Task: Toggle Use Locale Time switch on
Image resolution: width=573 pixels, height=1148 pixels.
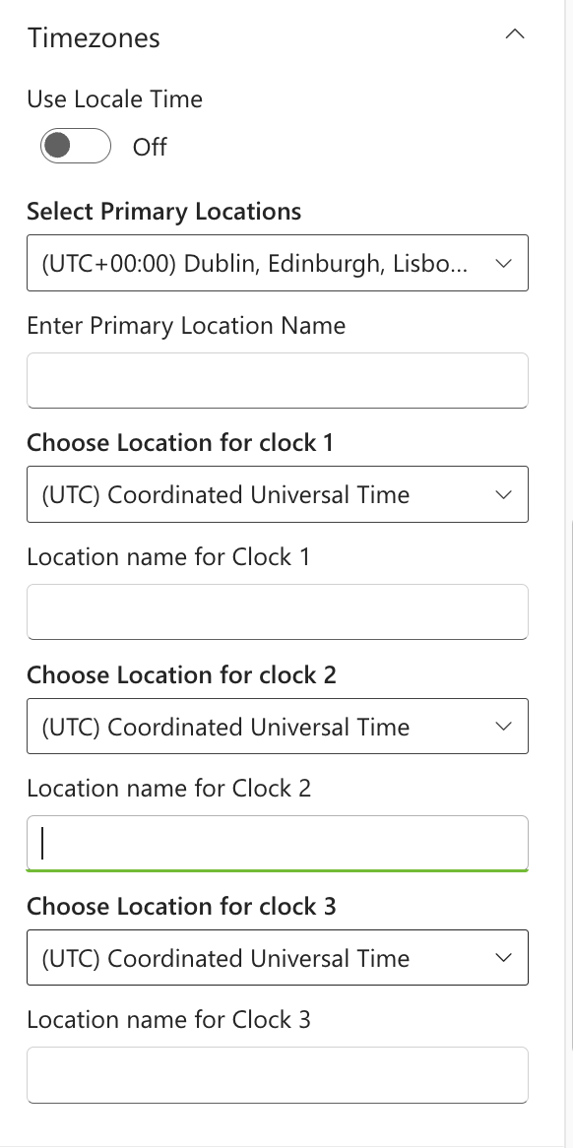Action: click(75, 145)
